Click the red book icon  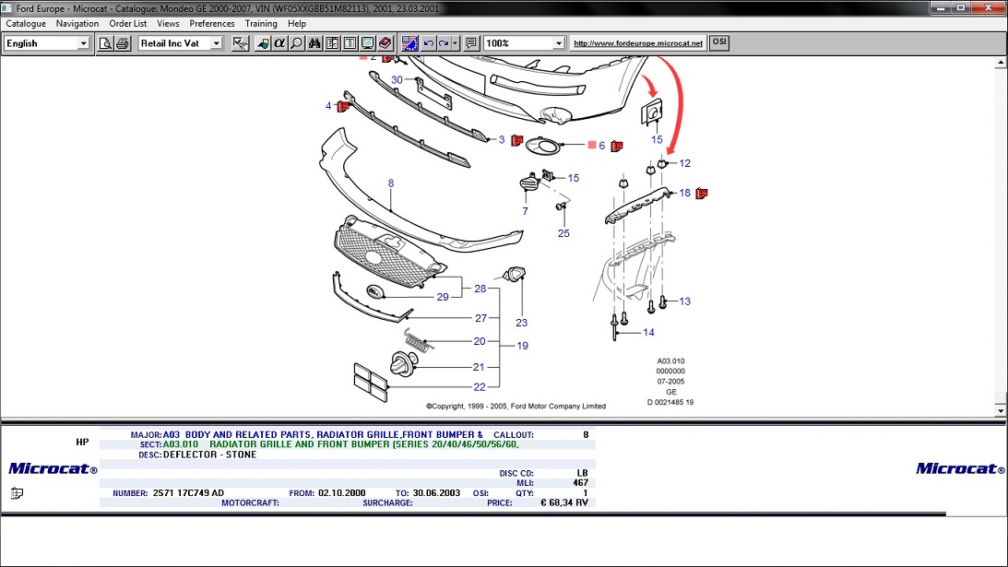385,43
